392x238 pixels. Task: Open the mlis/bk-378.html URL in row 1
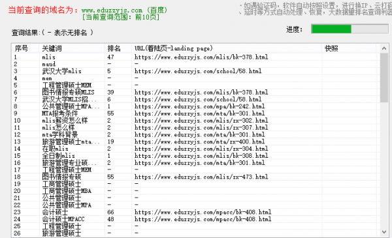[x=201, y=57]
